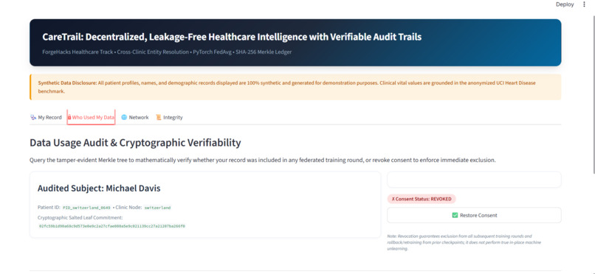This screenshot has width=595, height=274.
Task: Click the Data Usage Audit & Cryptographic Verifiability heading
Action: [135, 143]
